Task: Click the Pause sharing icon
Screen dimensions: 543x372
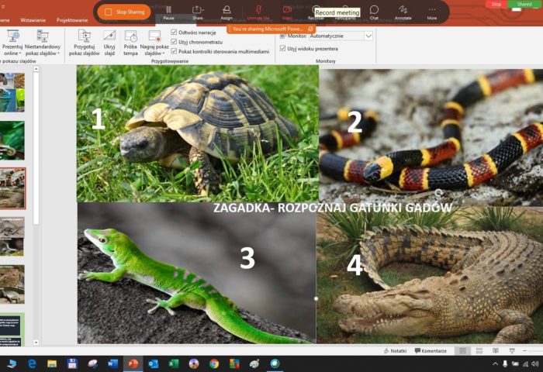Action: [x=168, y=10]
